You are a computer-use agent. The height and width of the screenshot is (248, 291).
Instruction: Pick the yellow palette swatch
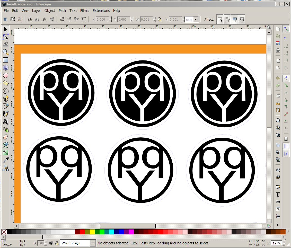(x=92, y=232)
